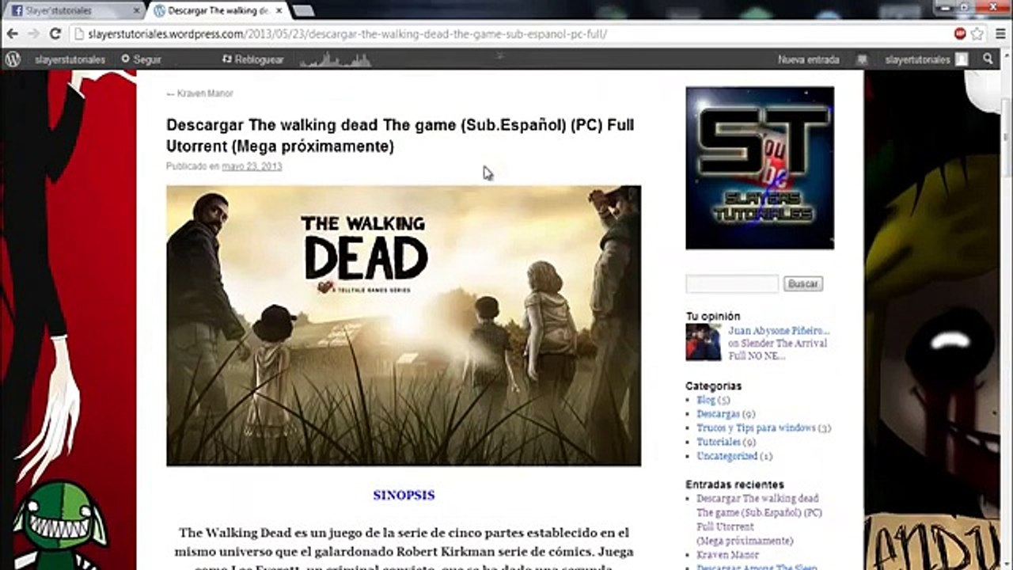This screenshot has width=1013, height=570.
Task: Open the notifications icon in admin bar
Action: click(862, 59)
